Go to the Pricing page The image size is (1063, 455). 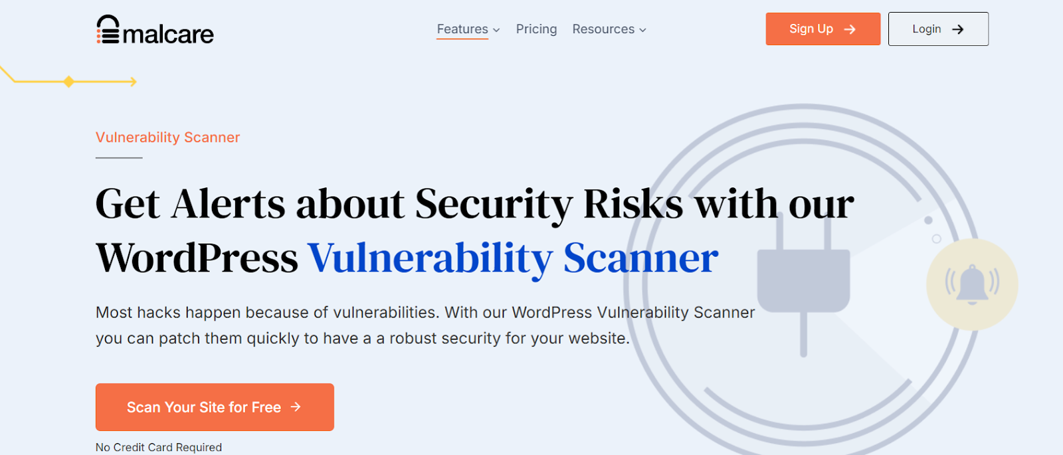point(536,29)
